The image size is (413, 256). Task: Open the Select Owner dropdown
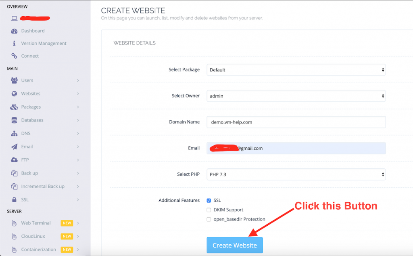pyautogui.click(x=296, y=96)
